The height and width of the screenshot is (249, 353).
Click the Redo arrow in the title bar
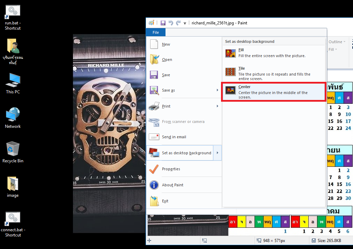(178, 23)
